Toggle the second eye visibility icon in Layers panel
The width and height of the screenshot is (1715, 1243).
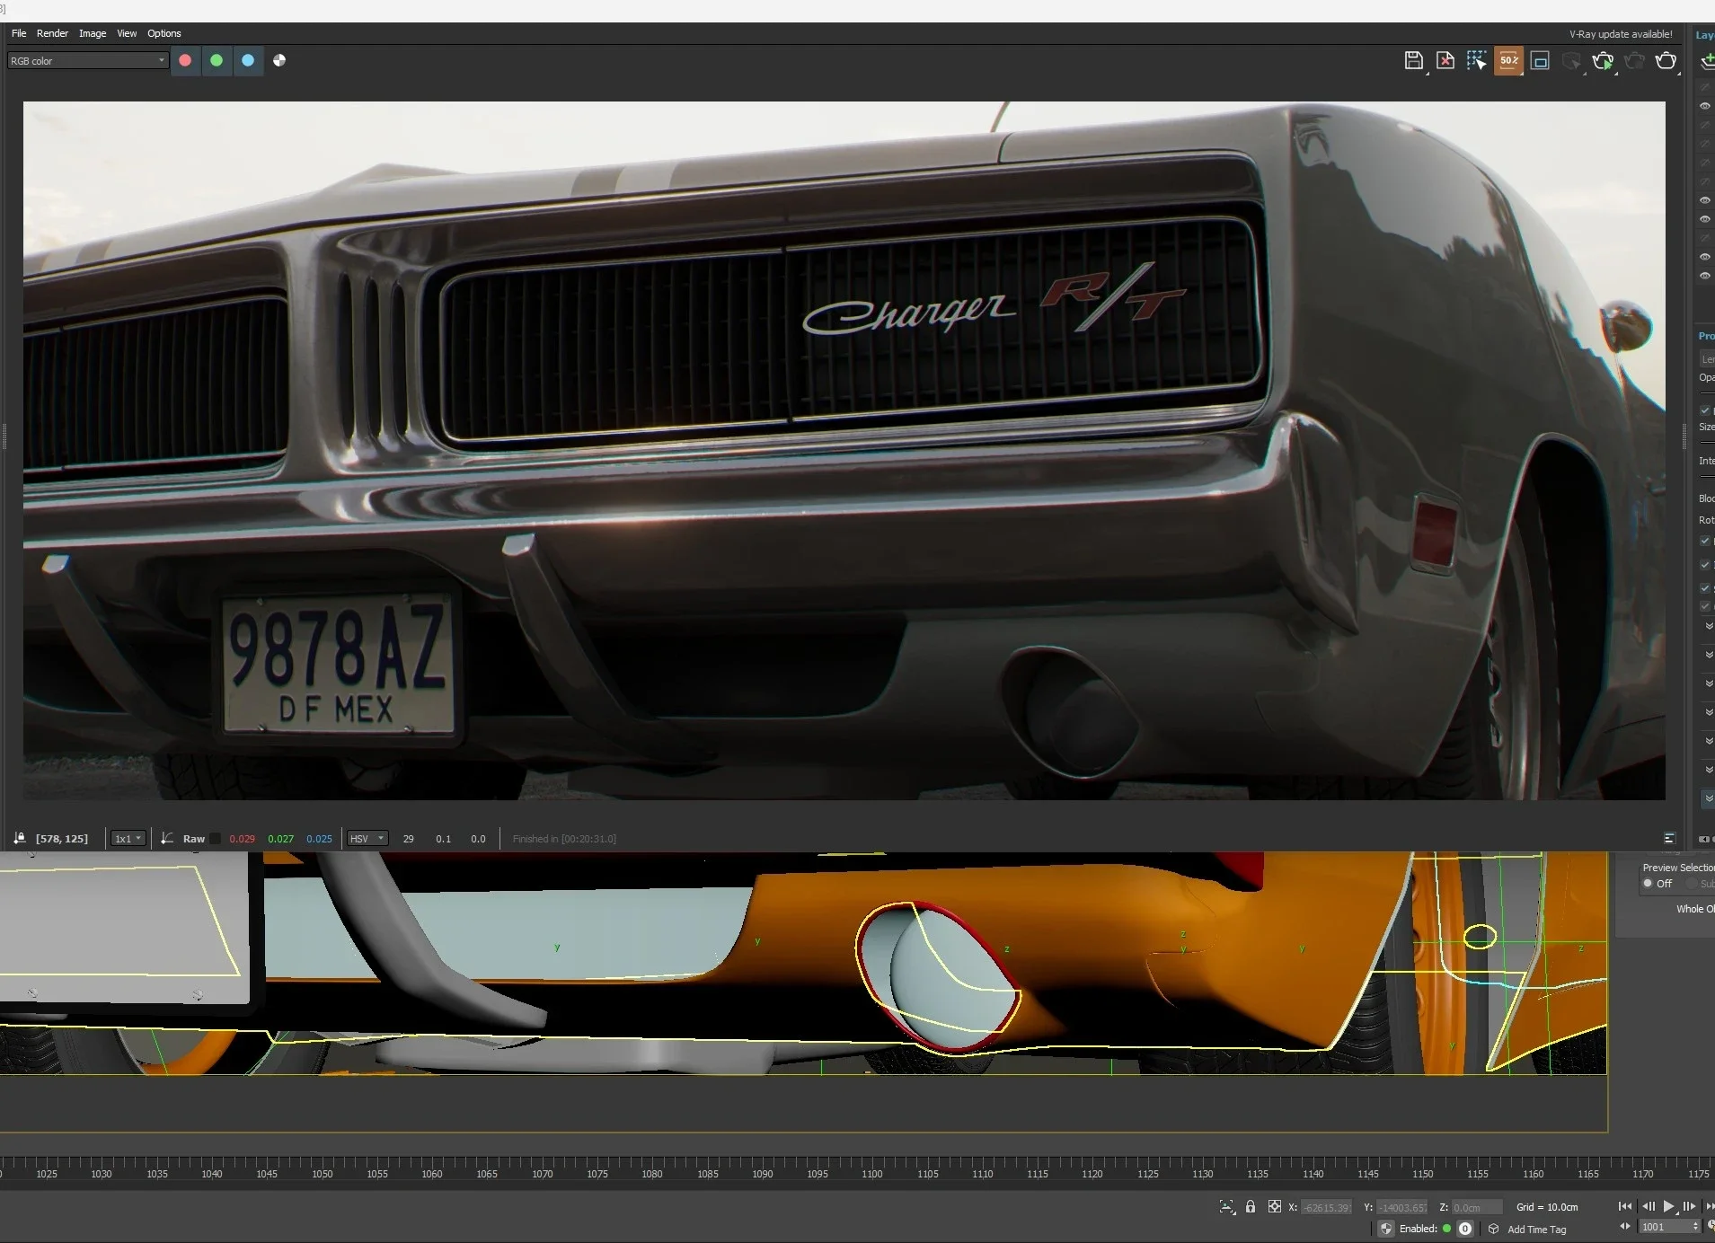[x=1705, y=200]
